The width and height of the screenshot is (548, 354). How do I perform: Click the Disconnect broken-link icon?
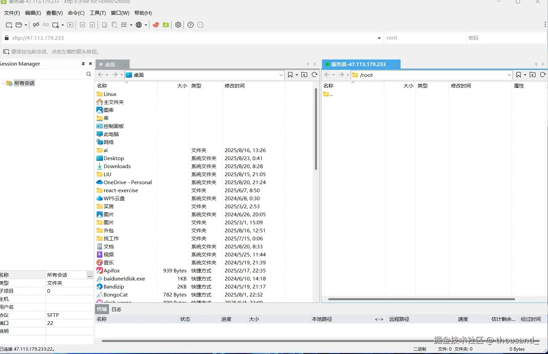[36, 25]
